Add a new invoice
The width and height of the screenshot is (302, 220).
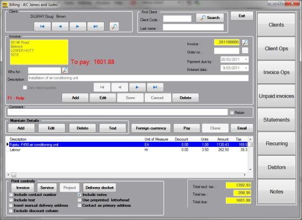coord(75,98)
